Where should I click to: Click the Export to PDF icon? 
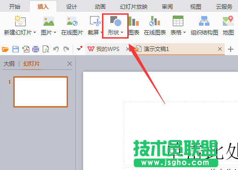coord(26,49)
